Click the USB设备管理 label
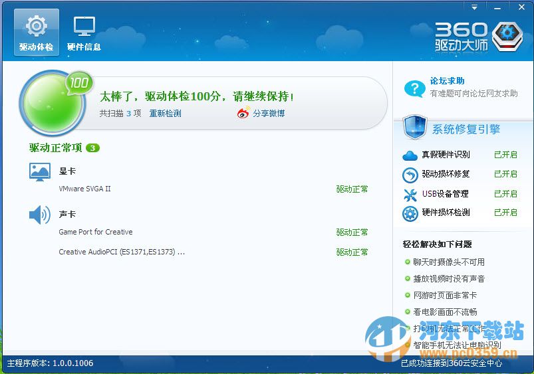This screenshot has width=534, height=374. coord(446,194)
